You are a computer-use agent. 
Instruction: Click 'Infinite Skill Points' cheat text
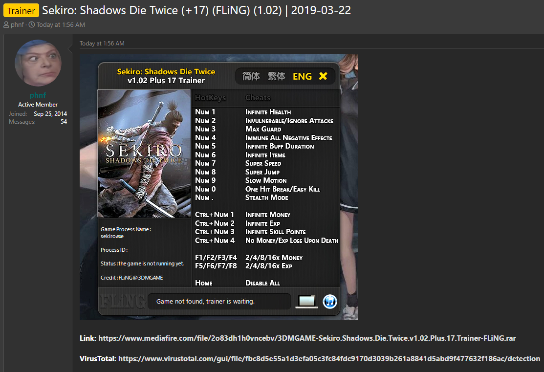click(276, 232)
